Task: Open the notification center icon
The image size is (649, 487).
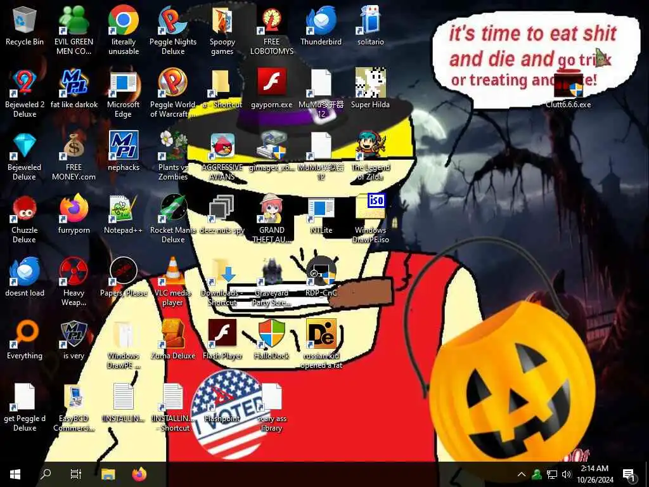Action: (x=629, y=475)
